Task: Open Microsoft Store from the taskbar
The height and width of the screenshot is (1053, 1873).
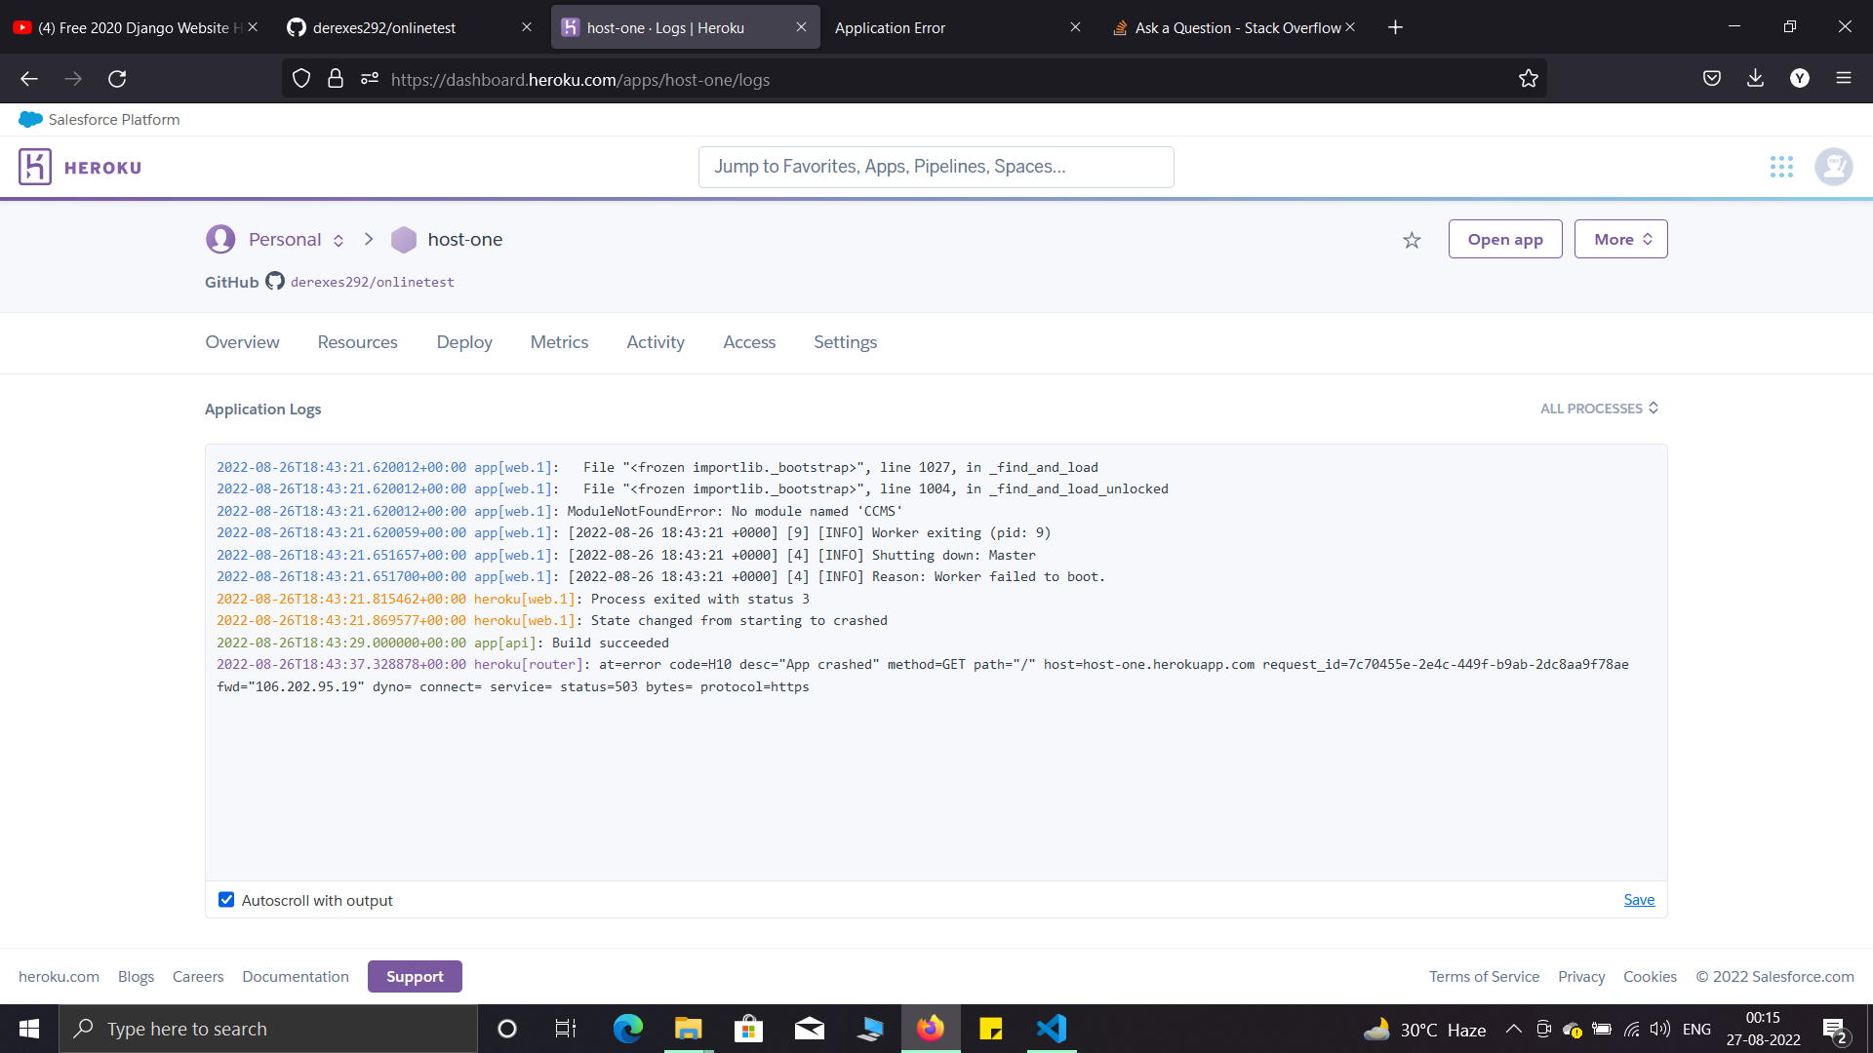Action: (748, 1029)
